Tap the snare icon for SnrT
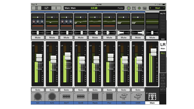 tap(67, 96)
